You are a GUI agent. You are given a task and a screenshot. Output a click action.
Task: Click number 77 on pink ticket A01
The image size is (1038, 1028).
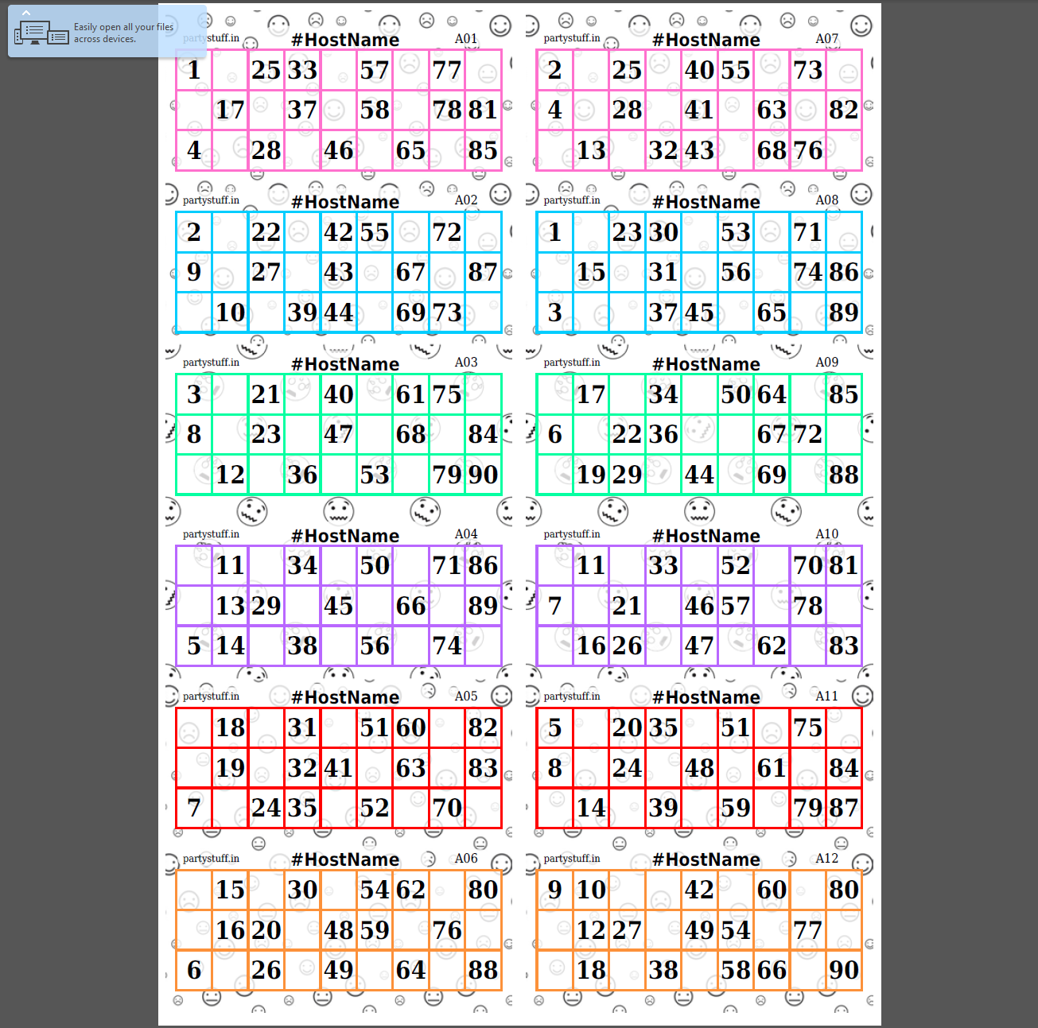(446, 71)
